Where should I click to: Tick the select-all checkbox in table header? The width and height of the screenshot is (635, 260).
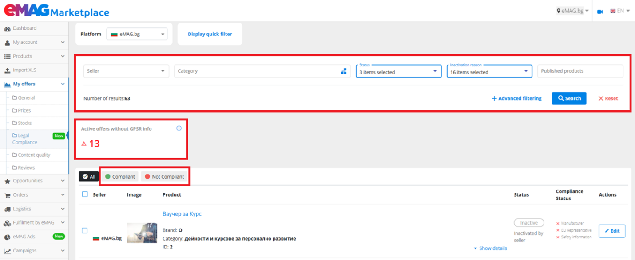pos(85,194)
